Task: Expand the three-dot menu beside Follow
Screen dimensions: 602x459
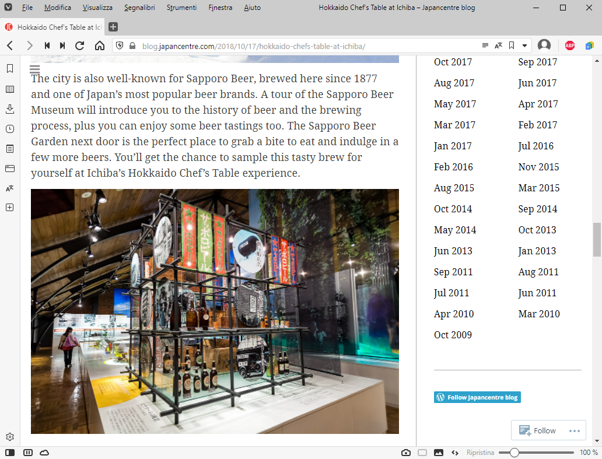Action: (575, 430)
